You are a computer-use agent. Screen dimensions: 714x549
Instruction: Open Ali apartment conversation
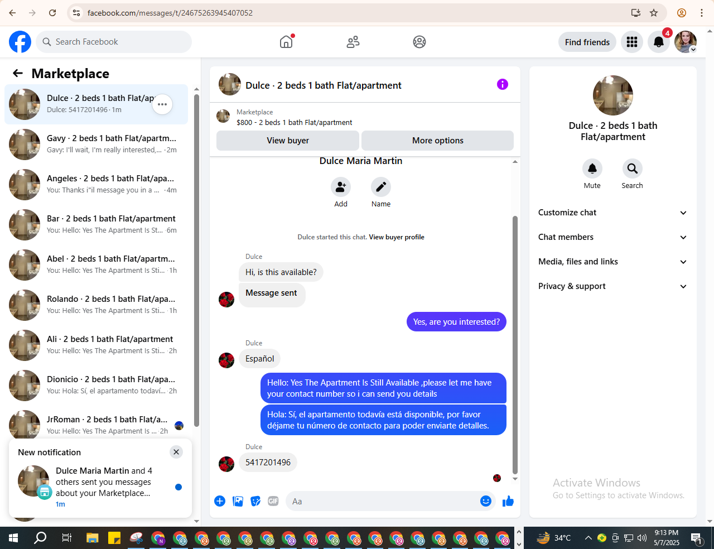coord(96,345)
